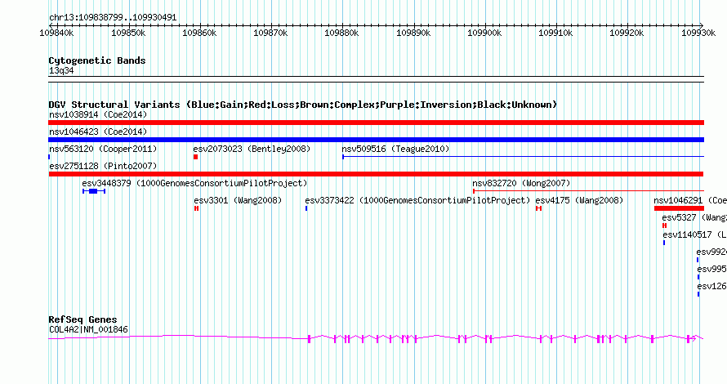Click the red nsv1046291 loss bar
Image resolution: width=727 pixels, height=384 pixels.
680,208
